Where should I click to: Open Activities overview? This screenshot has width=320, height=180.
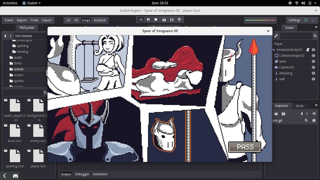click(x=10, y=3)
